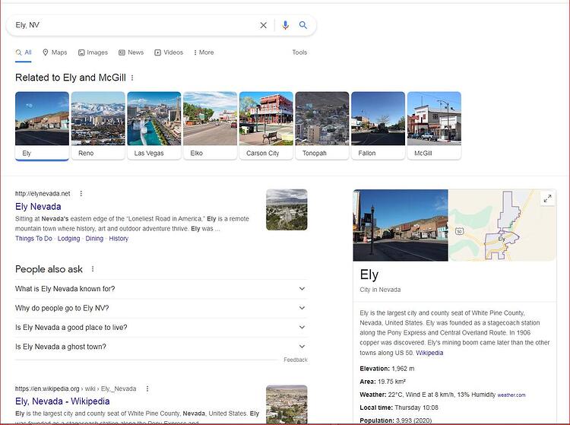The height and width of the screenshot is (425, 570).
Task: Open the street photo in the Ely knowledge panel
Action: pyautogui.click(x=401, y=225)
